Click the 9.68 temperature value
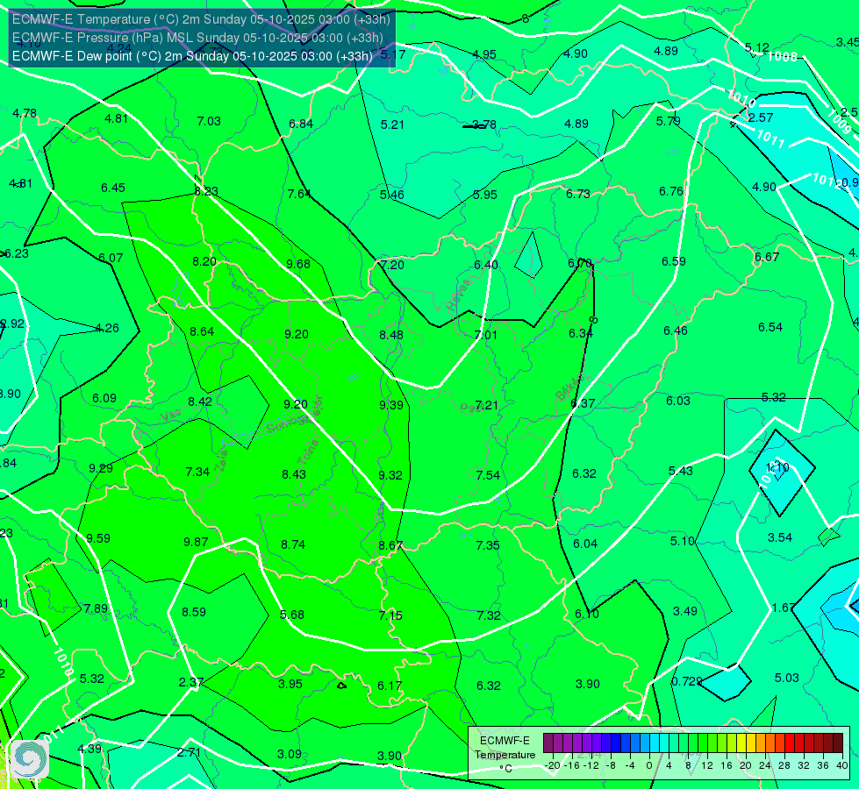Image resolution: width=859 pixels, height=789 pixels. 298,264
